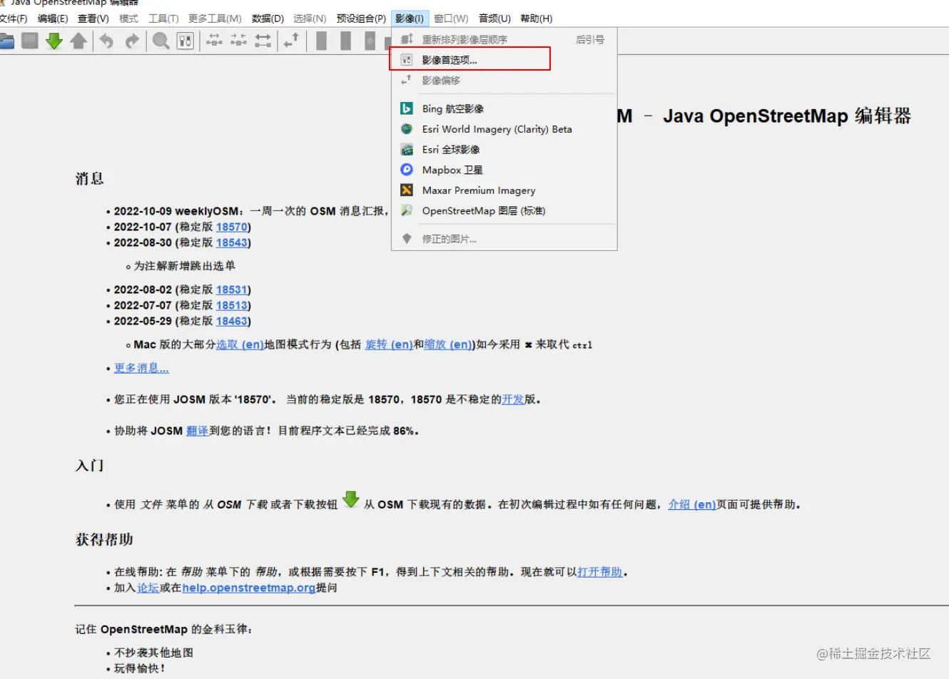Click the second way-node toolbar icon

(x=238, y=41)
